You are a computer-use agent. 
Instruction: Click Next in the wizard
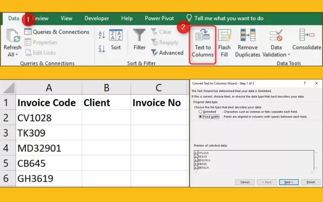(289, 182)
